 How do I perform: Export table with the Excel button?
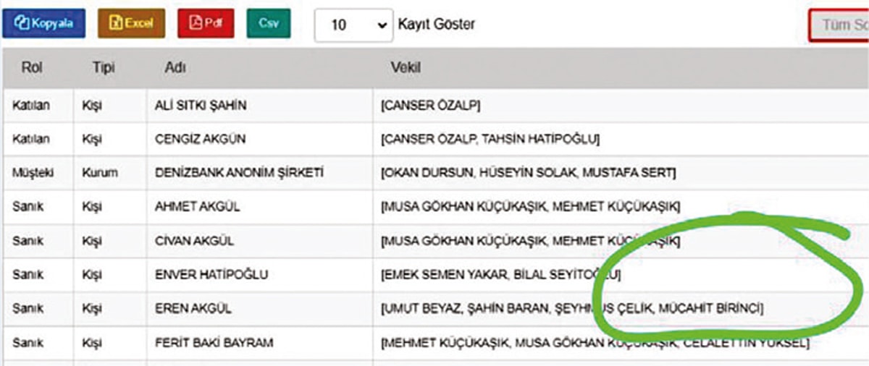point(131,23)
